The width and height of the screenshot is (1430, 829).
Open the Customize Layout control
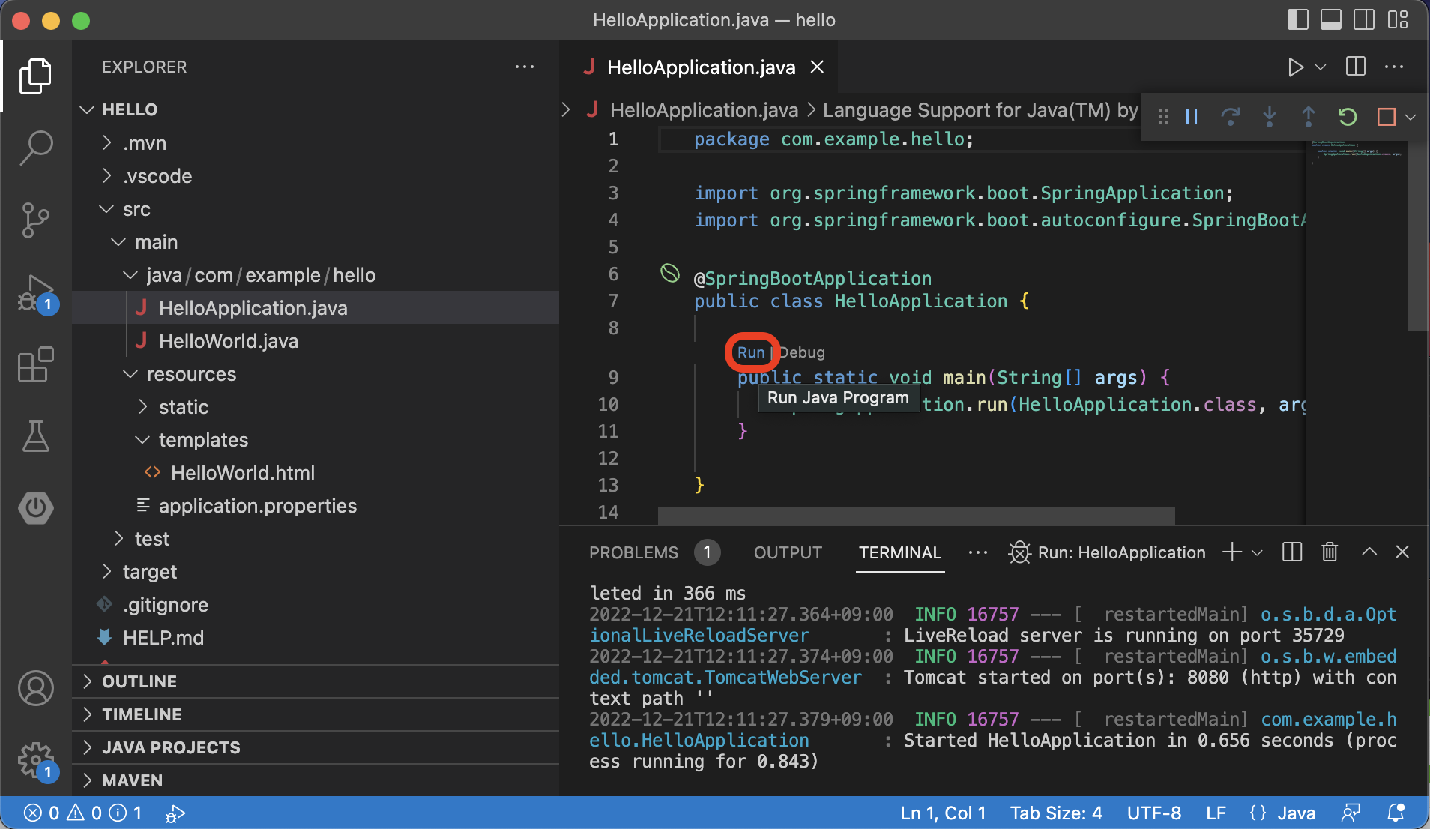point(1398,20)
